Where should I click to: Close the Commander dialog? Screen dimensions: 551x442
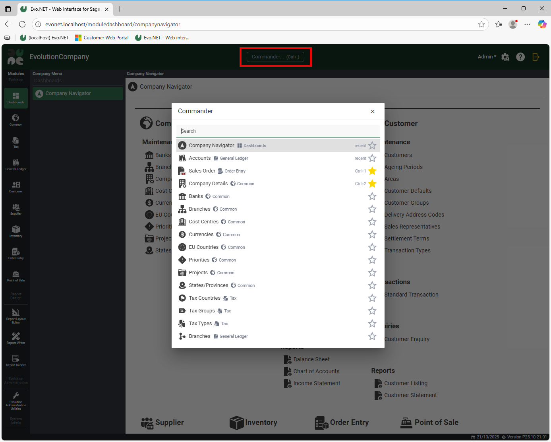coord(372,111)
